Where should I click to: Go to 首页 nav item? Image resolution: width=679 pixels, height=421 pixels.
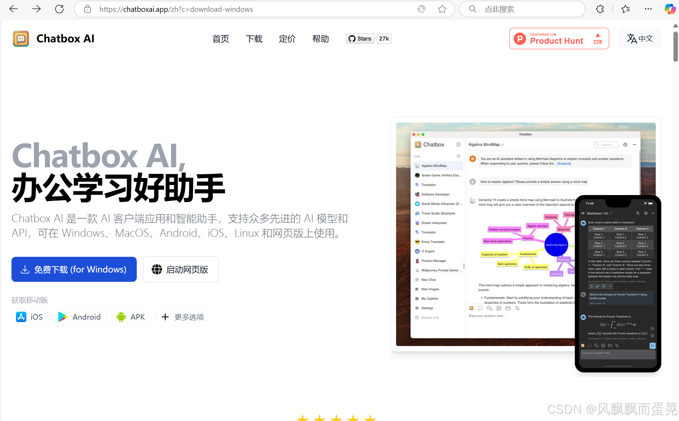click(x=221, y=39)
